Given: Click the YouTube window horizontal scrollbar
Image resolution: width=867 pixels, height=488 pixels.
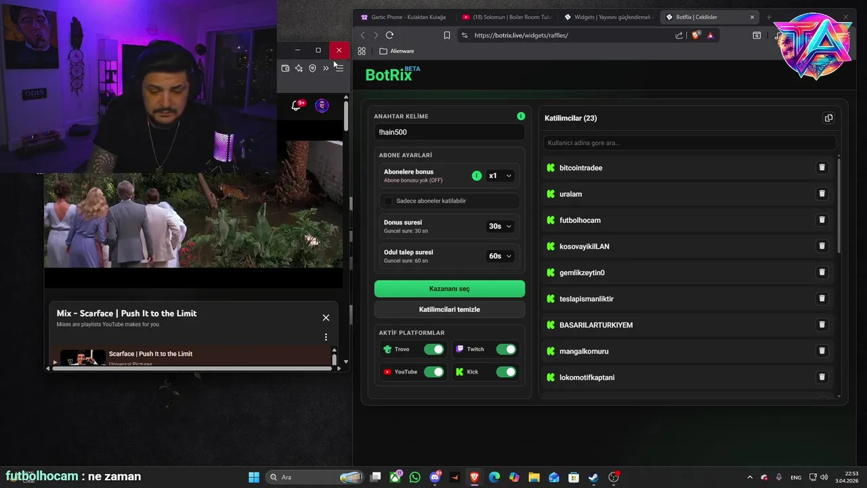Looking at the screenshot, I should point(191,368).
